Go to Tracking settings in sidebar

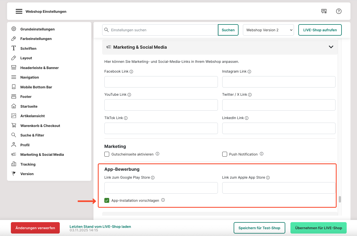28,164
